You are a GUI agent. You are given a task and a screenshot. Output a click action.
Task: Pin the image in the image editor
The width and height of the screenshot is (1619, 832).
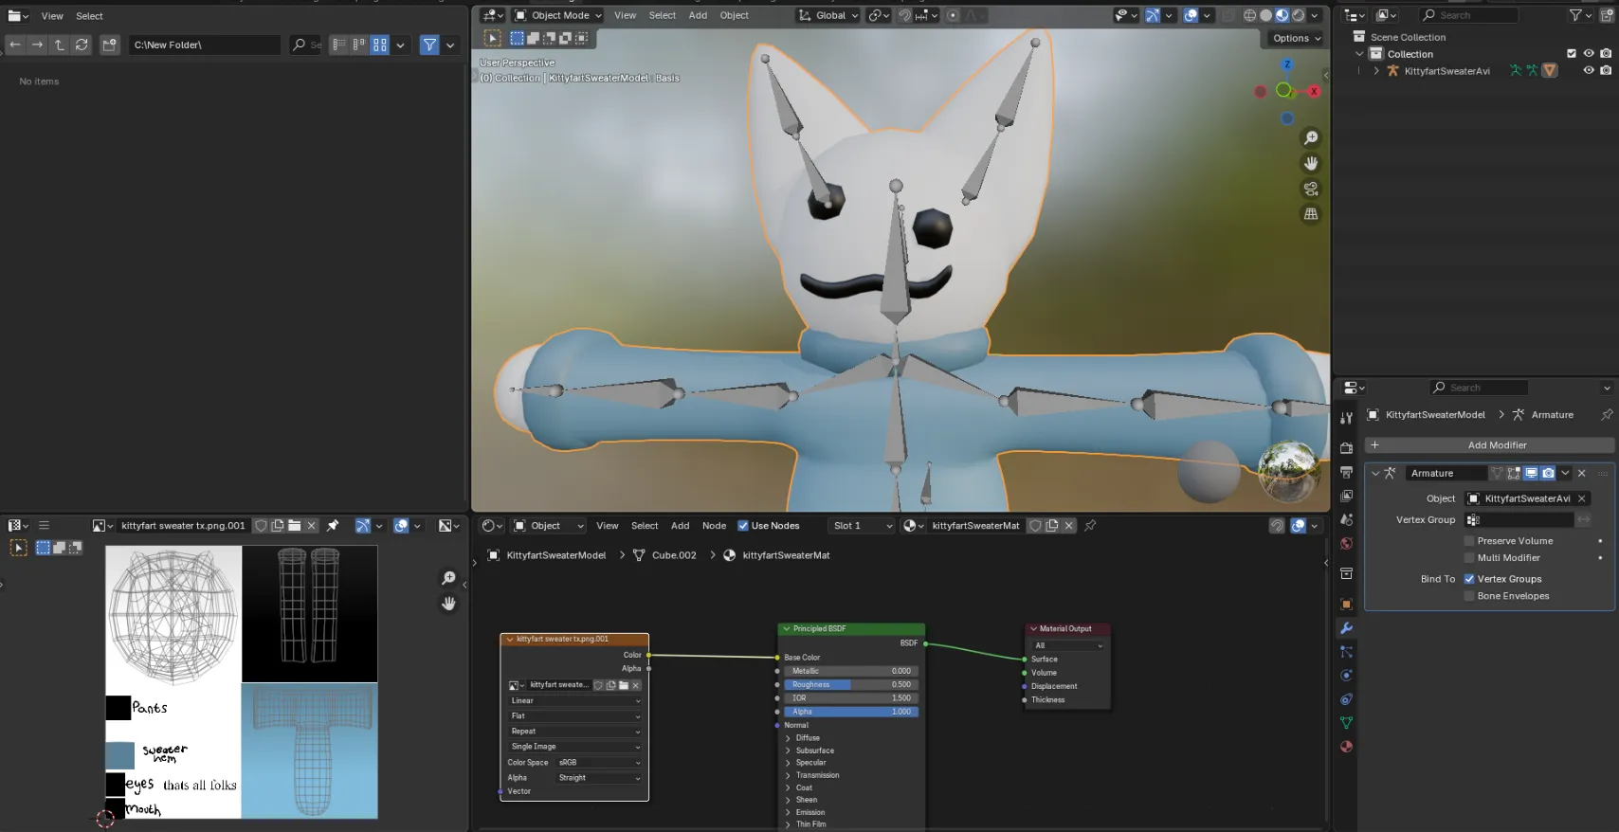(x=333, y=526)
